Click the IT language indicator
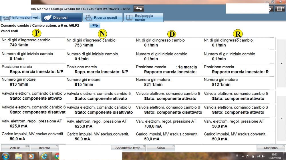 click(237, 156)
